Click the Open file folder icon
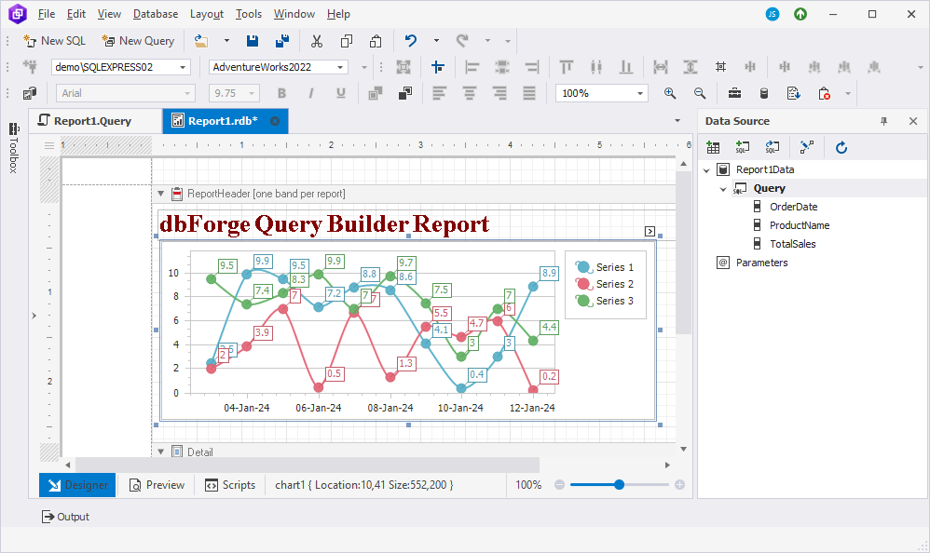This screenshot has height=553, width=930. point(201,41)
